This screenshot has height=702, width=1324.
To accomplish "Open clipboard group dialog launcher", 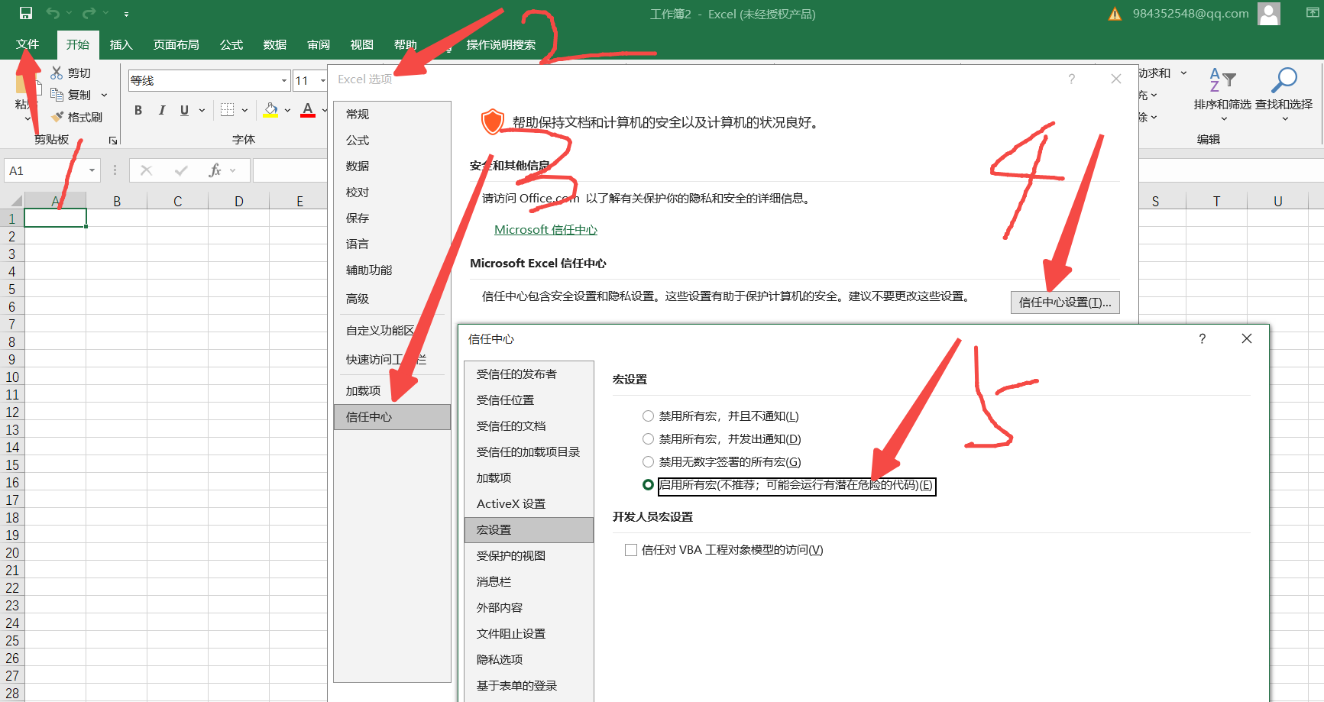I will (113, 141).
